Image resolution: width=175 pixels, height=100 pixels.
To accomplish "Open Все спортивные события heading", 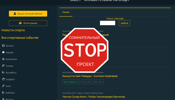I will [20, 38].
